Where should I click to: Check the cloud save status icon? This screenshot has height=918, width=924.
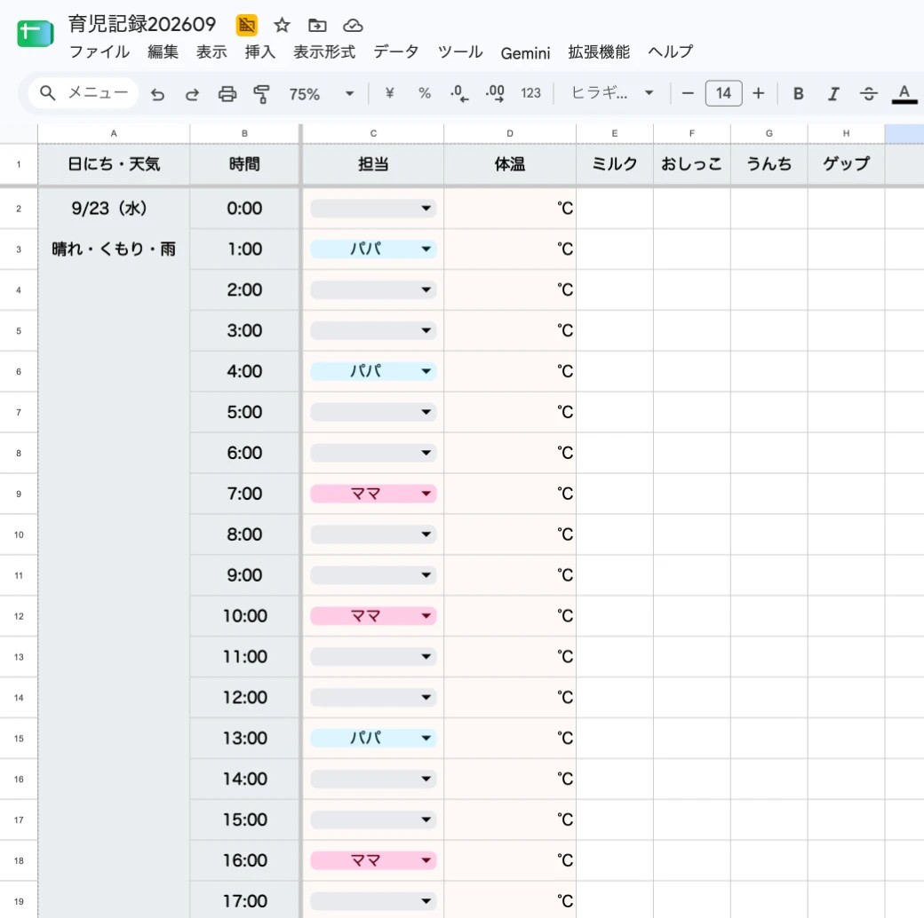pos(353,26)
